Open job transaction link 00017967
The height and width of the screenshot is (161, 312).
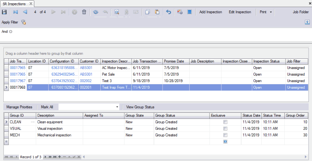click(x=18, y=81)
